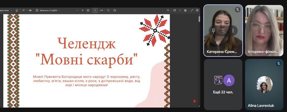The height and width of the screenshot is (112, 287).
Task: Edit the page number field
Action: [x=95, y=10]
